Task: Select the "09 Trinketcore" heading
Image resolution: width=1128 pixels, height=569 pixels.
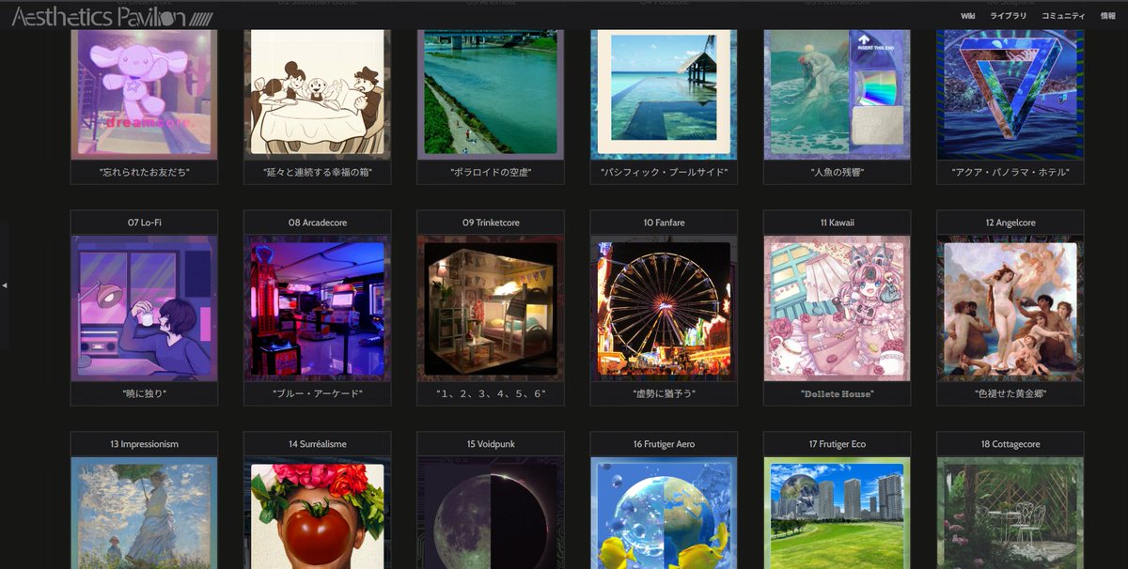Action: pos(490,223)
